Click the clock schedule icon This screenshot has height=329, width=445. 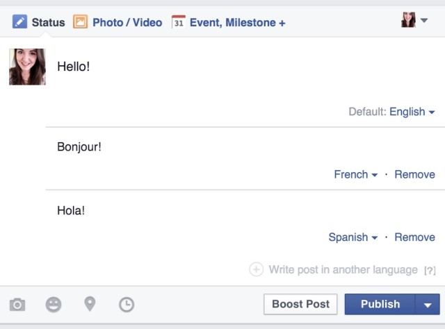point(127,304)
